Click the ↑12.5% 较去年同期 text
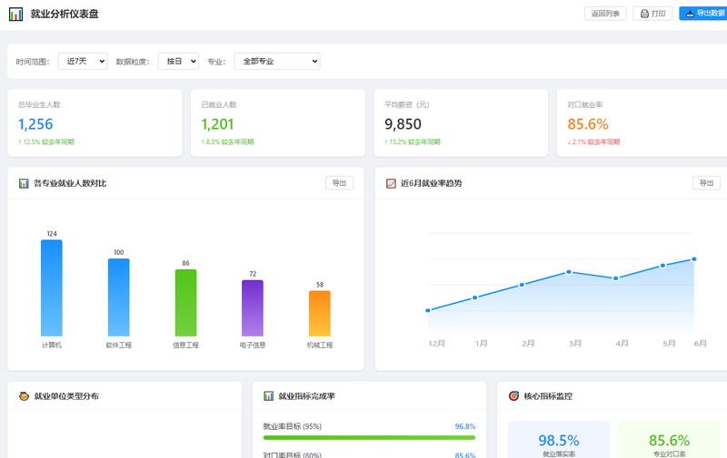Screen dimensions: 727x458 [x=46, y=142]
